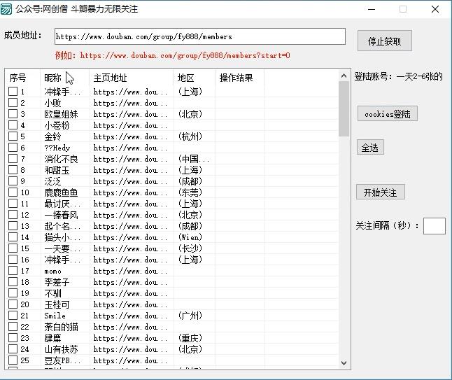Click the 关注间隔（秒） input box

point(434,226)
